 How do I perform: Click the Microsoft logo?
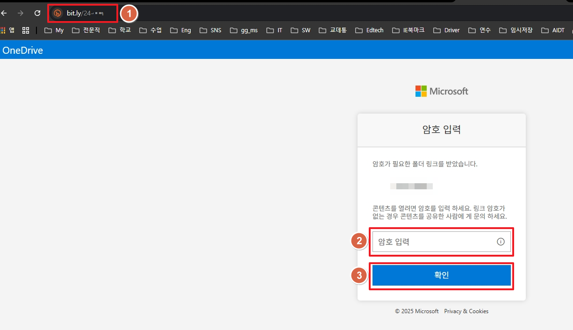pyautogui.click(x=442, y=91)
